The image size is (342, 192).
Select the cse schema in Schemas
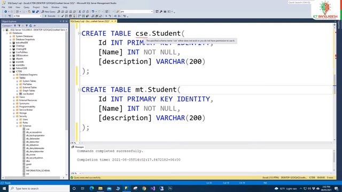pos(28,129)
